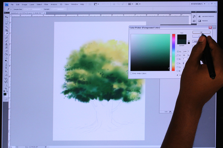Screen dimensions: 223x148
Task: Enable the Only Web Colors checkbox
Action: [x=131, y=73]
